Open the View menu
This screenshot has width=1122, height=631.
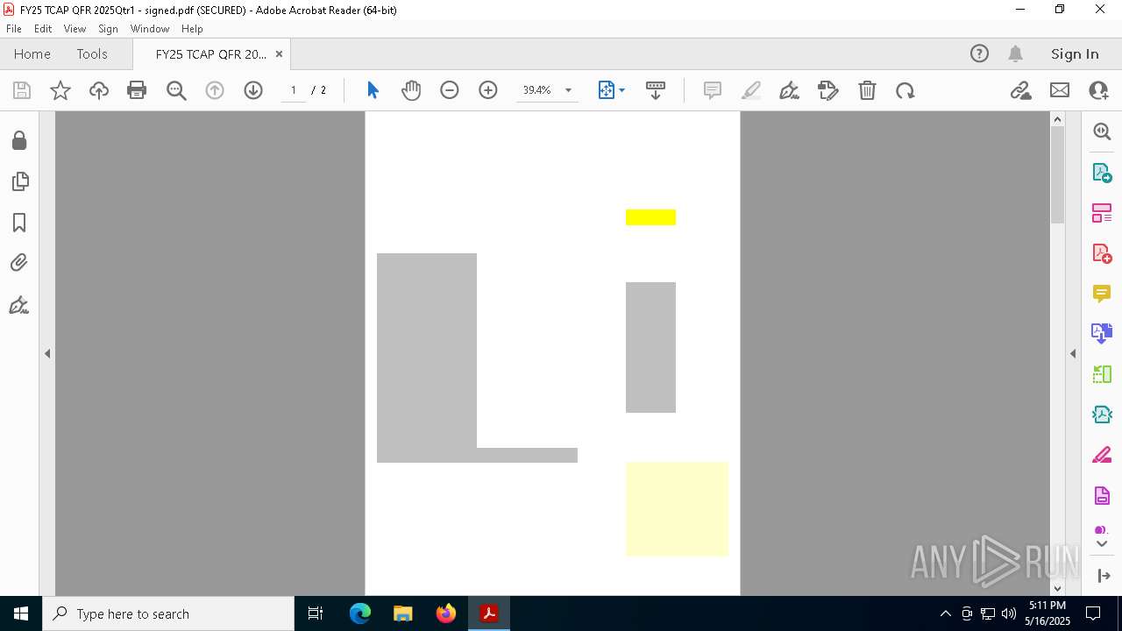[75, 29]
